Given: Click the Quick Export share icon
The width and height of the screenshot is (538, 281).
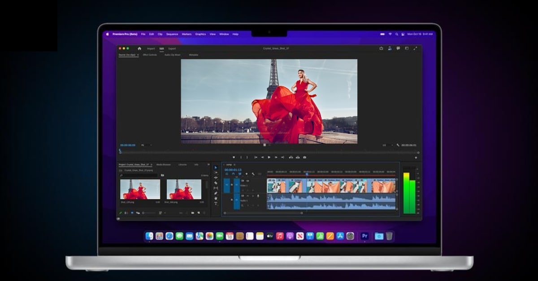Looking at the screenshot, I should tap(381, 48).
